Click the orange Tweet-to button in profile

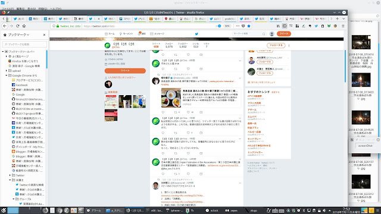point(125,71)
